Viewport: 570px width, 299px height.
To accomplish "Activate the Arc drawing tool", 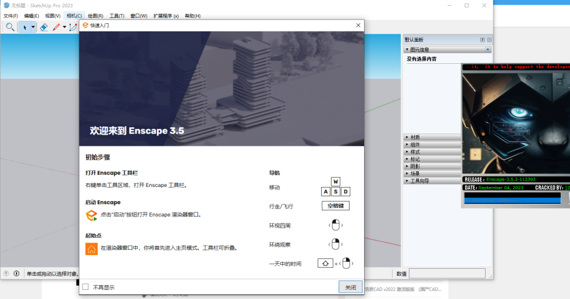I will 73,27.
